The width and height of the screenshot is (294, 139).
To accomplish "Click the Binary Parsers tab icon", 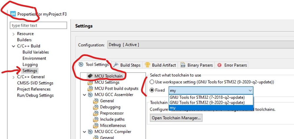I will click(183, 65).
